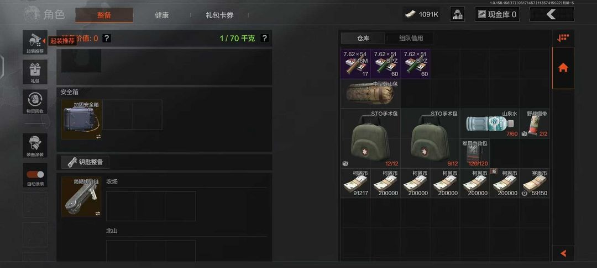
Task: Collapse the right sidebar using the orange arrow
Action: click(x=563, y=253)
